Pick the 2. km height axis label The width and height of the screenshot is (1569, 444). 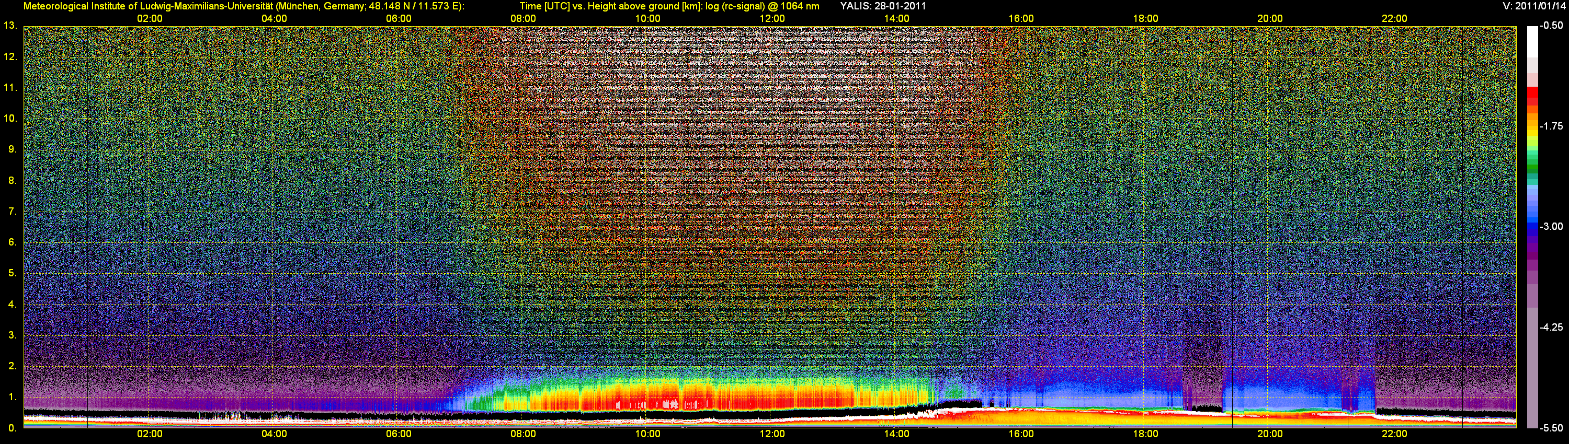(x=12, y=366)
